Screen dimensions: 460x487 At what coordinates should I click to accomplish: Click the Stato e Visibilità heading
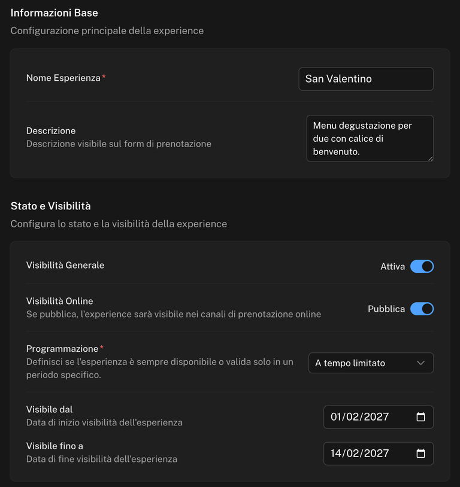click(51, 206)
